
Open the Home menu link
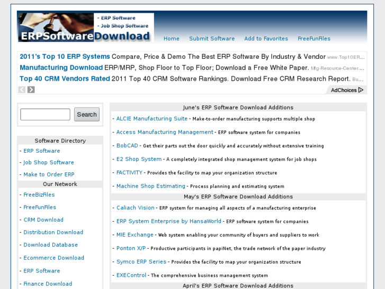click(172, 39)
